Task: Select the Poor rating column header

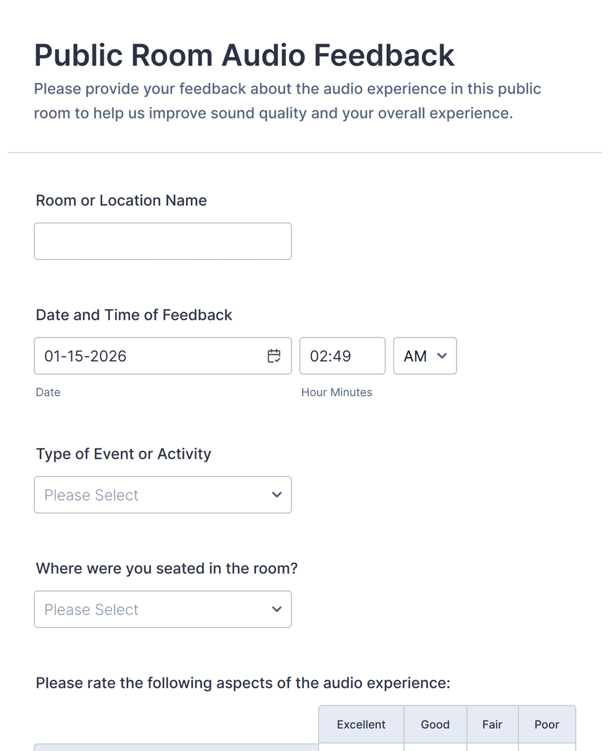Action: tap(546, 724)
